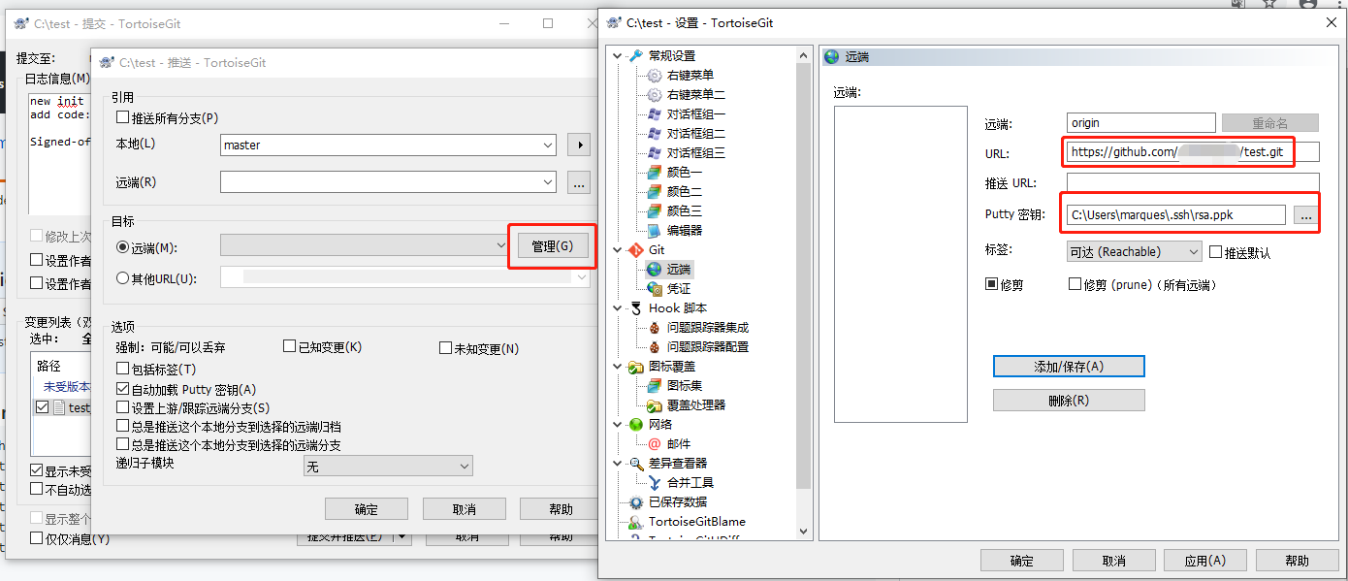Viewport: 1348px width, 581px height.
Task: Select 颜色二 icon in settings tree
Action: pos(655,191)
